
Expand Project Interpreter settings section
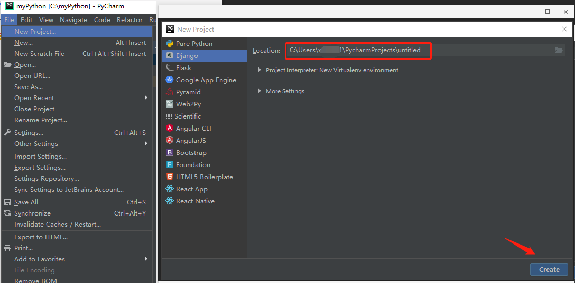pyautogui.click(x=259, y=70)
